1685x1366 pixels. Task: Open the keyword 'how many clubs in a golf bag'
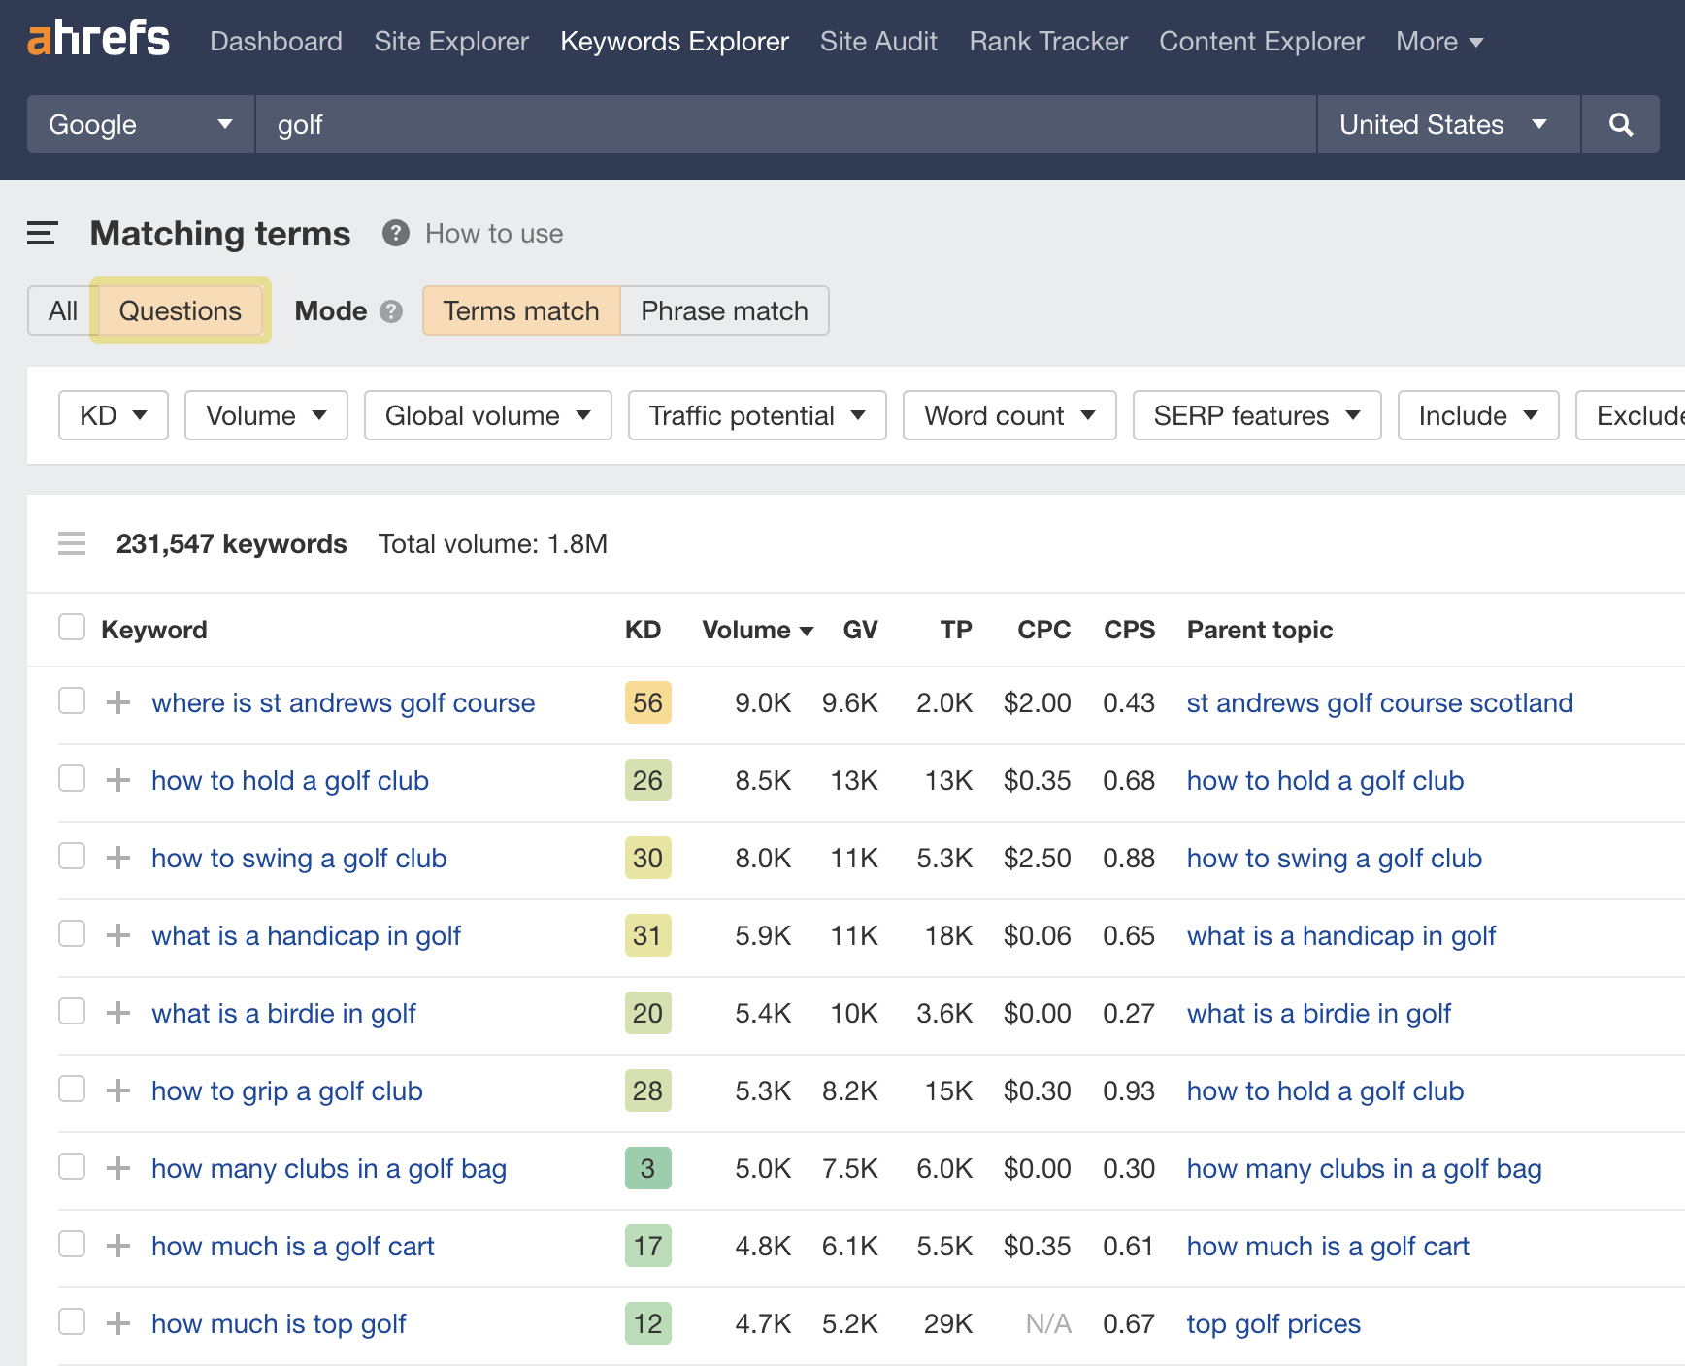(x=328, y=1168)
